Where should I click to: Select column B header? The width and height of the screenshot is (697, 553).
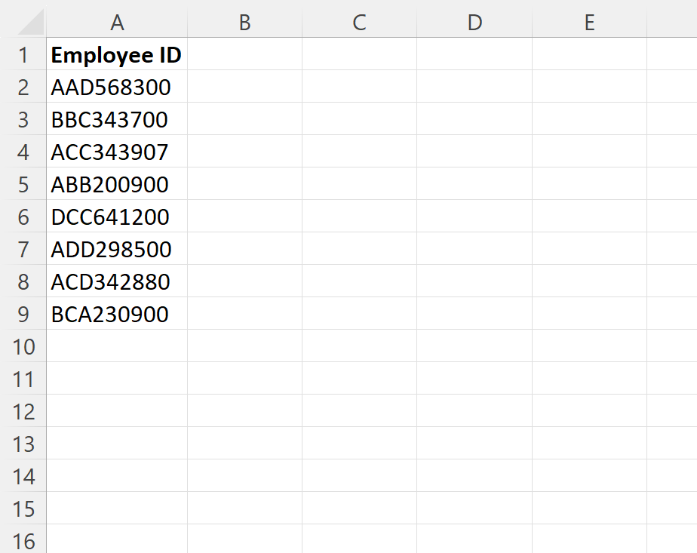click(244, 23)
